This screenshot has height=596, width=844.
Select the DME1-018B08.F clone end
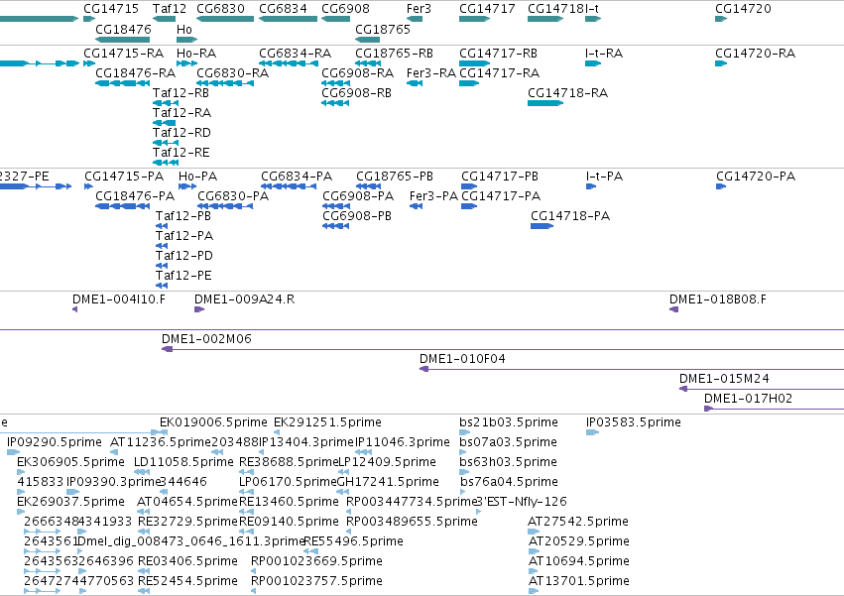click(x=673, y=309)
